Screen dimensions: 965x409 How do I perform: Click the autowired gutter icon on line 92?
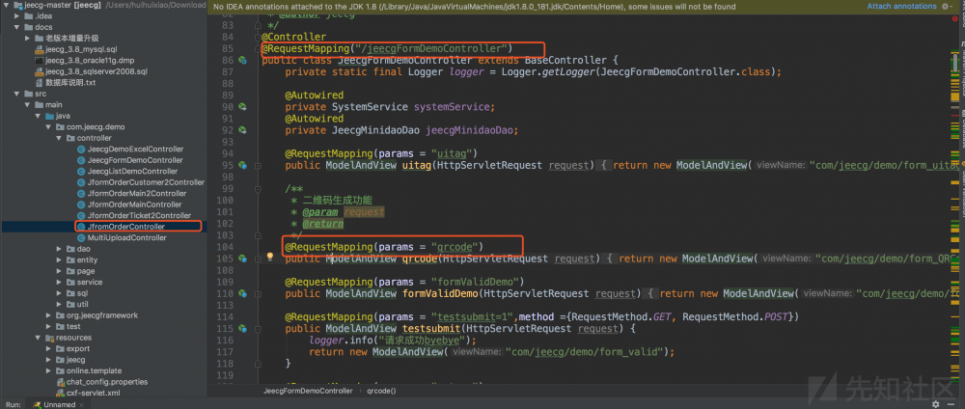(242, 130)
